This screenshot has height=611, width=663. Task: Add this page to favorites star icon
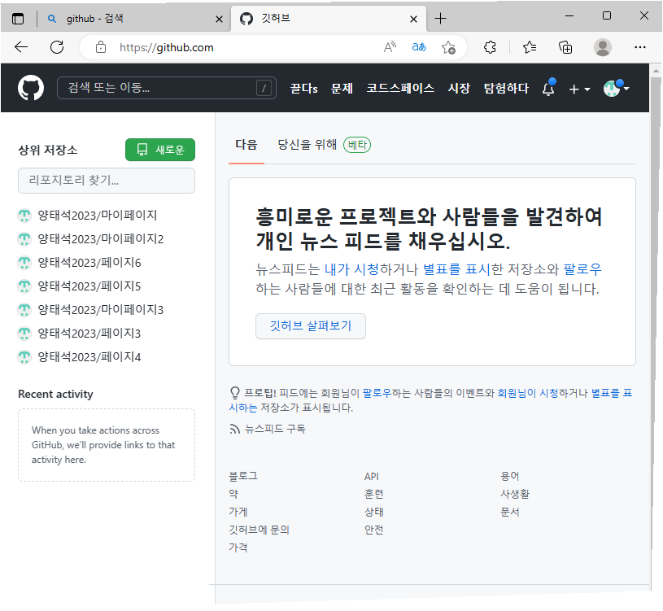coord(448,47)
